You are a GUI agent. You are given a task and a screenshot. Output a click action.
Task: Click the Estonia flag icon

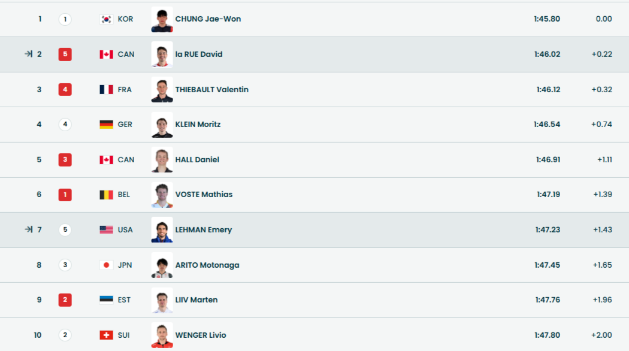pos(106,300)
